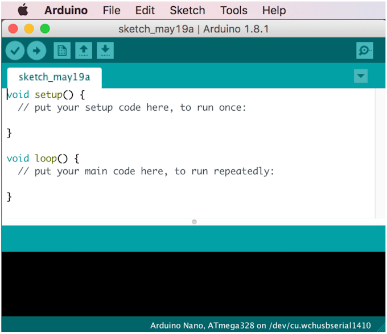
Task: Click the 'put your setup code here' comment
Action: point(132,107)
